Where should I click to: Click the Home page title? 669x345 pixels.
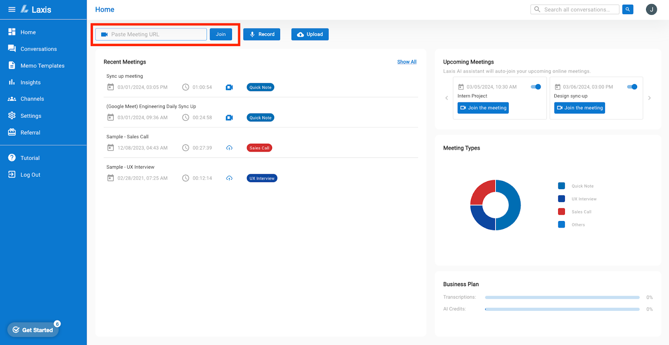105,9
